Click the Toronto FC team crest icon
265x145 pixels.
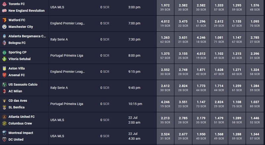[x=4, y=4]
